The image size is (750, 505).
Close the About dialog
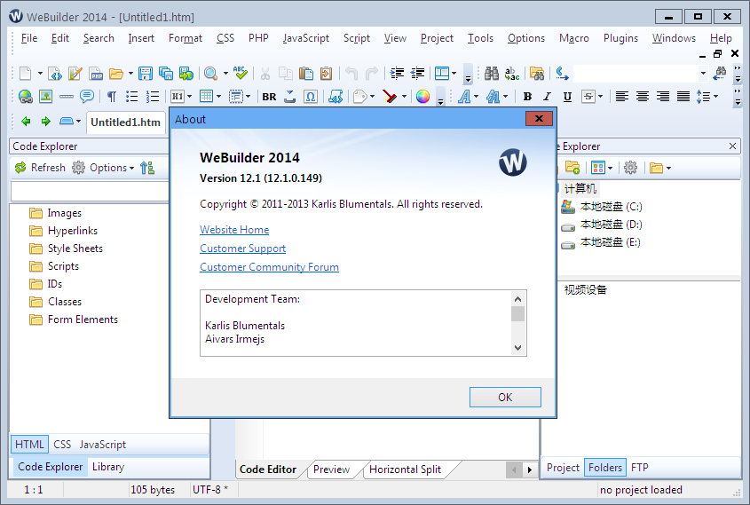[x=539, y=119]
